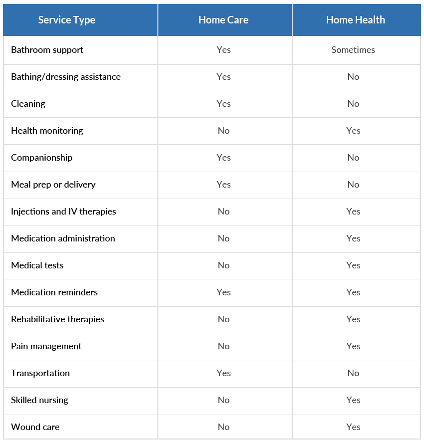Click the Medical tests row label
Viewport: 424px width, 443px height.
pos(37,265)
